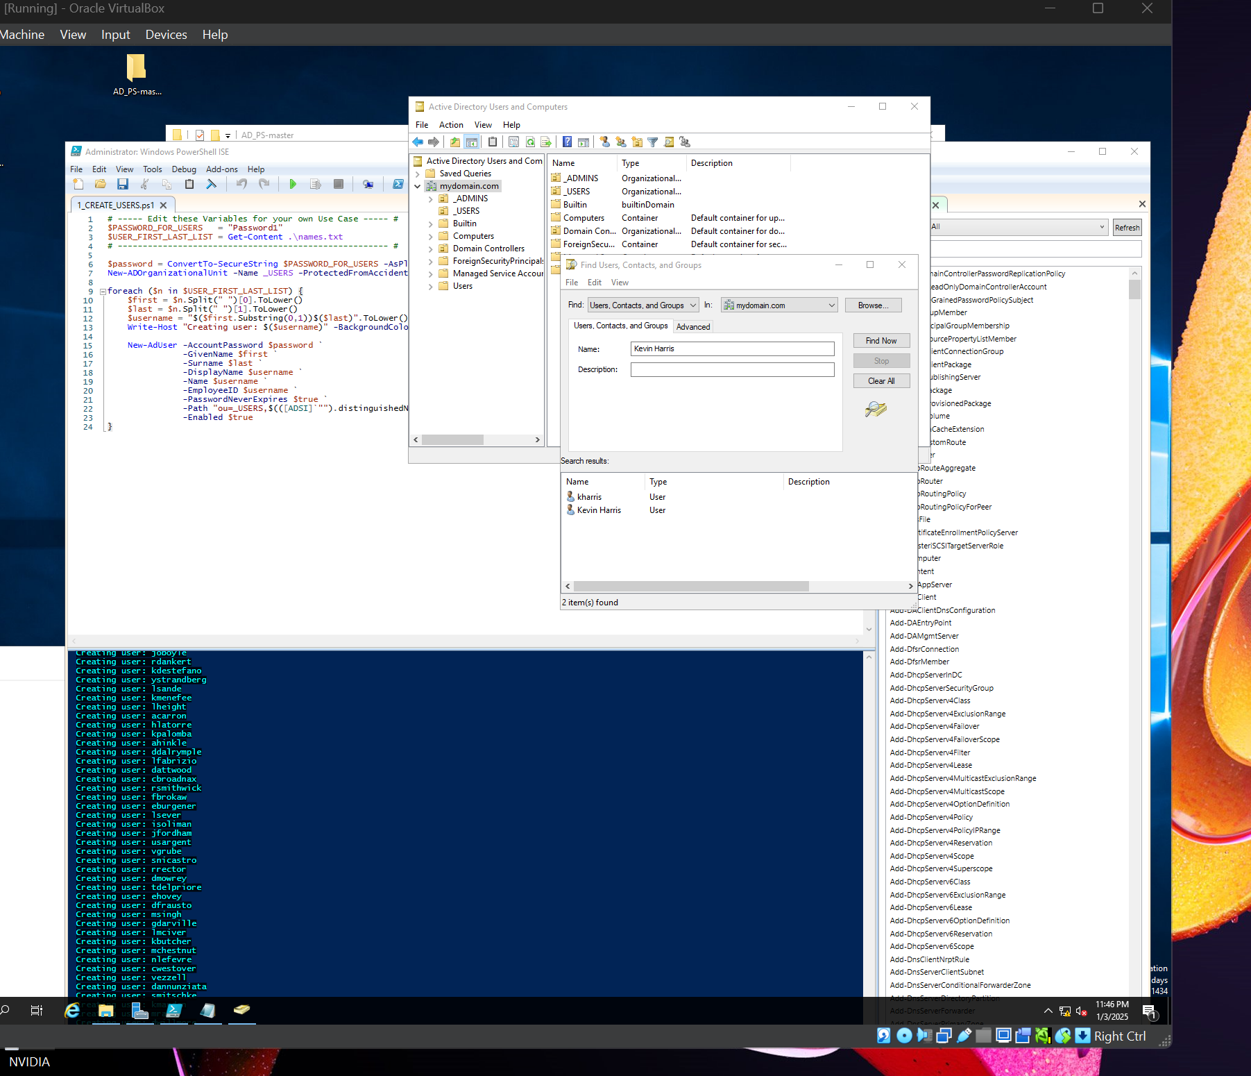Click the Find Now button
1251x1076 pixels.
[881, 341]
